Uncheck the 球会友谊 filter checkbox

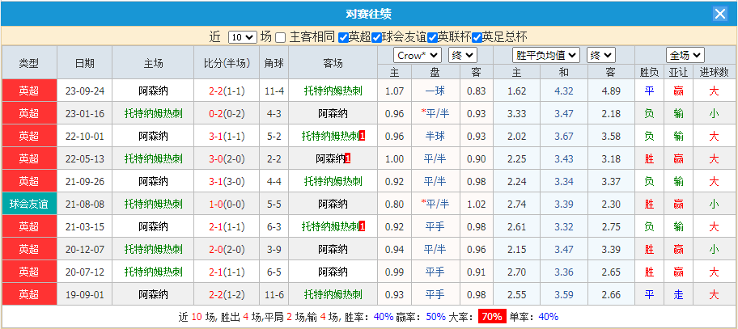[376, 37]
